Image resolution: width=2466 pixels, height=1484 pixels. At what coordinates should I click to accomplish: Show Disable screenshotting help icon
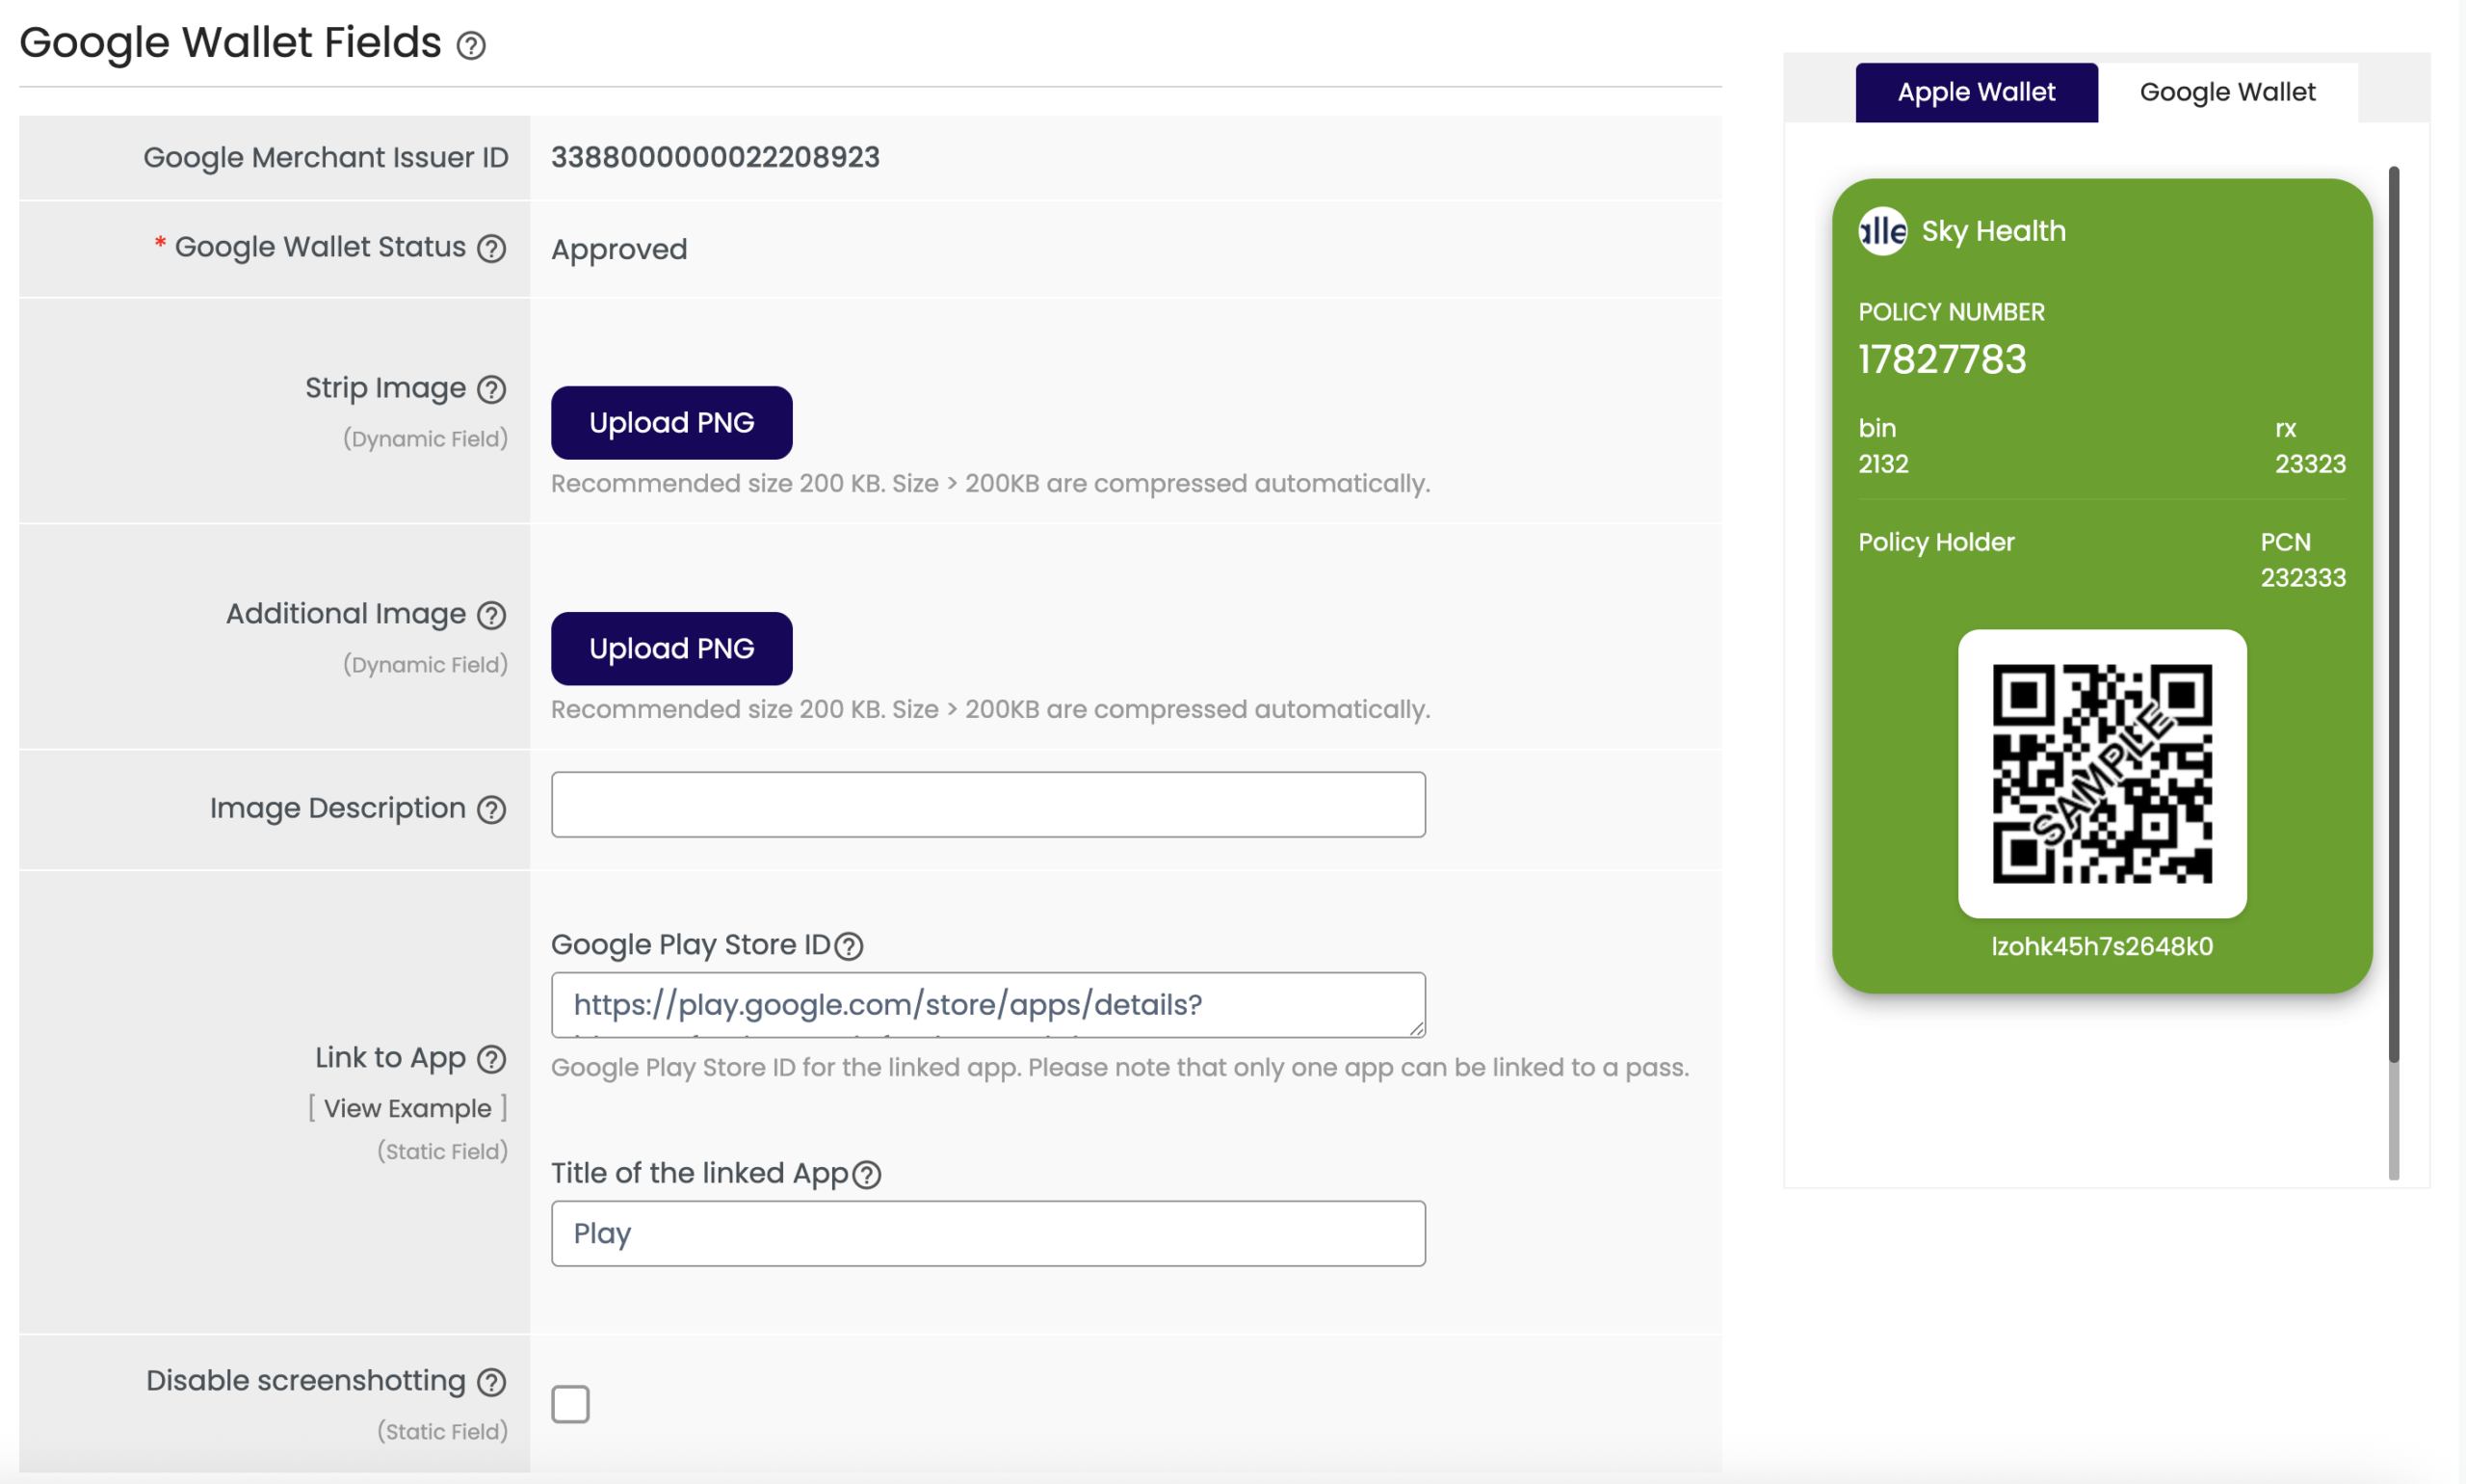491,1382
